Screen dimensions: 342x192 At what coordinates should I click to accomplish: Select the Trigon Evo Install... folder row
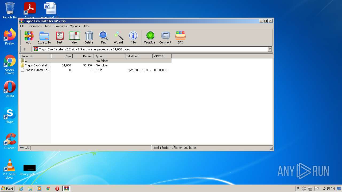95,65
